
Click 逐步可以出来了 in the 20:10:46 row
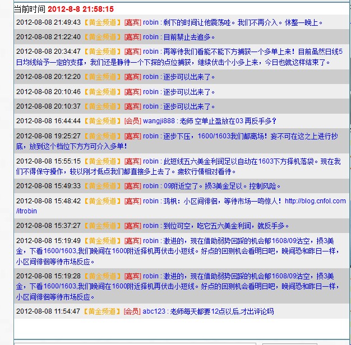[189, 92]
